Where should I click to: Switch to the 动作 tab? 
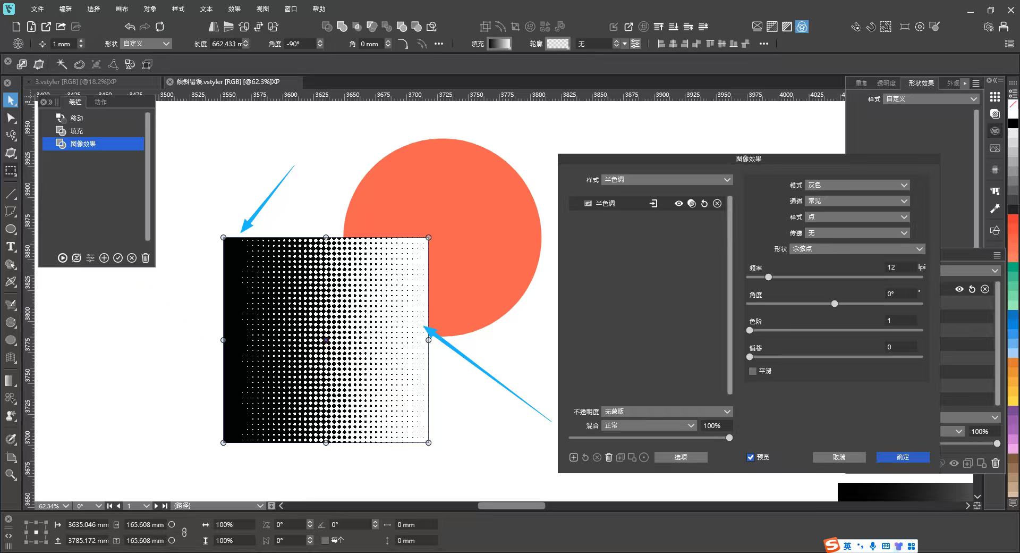[x=100, y=102]
